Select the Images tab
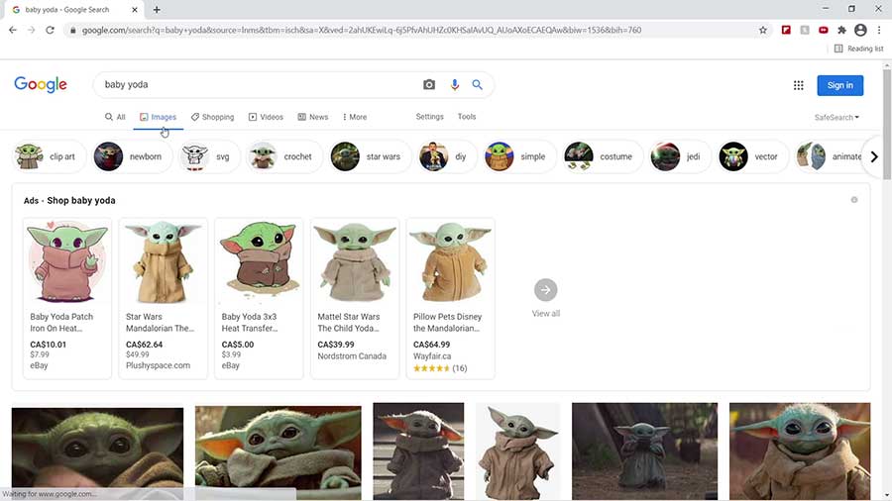 click(159, 117)
